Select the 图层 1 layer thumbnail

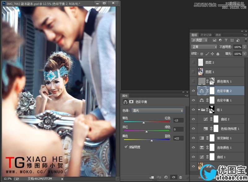pos(201,72)
